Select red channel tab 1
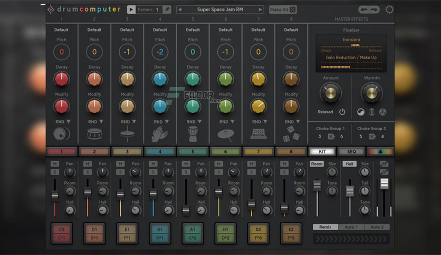Screen dimensions: 441x255 [x=62, y=152]
